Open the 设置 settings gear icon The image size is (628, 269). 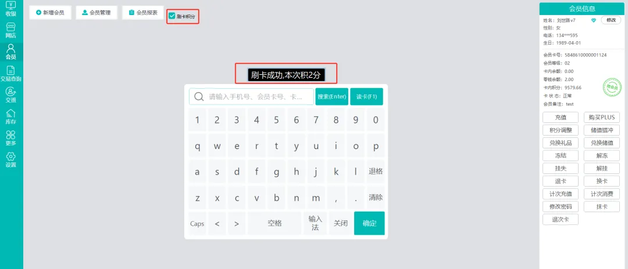coord(11,160)
